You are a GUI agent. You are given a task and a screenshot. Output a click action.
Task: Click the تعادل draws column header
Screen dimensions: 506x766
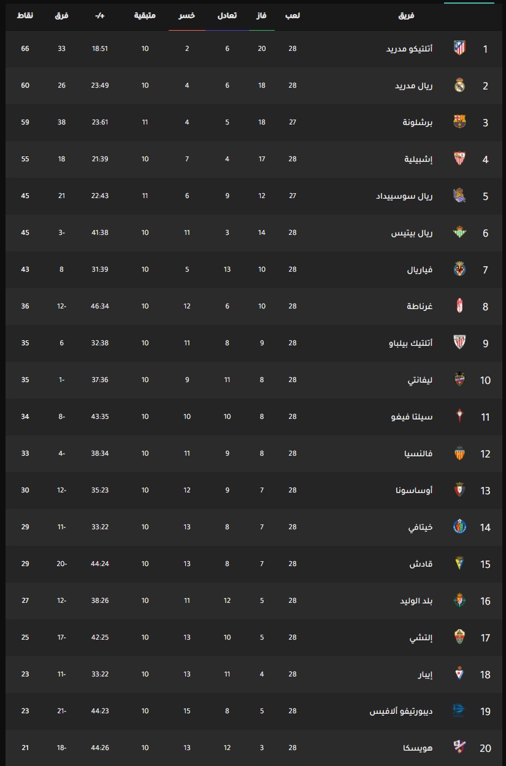[227, 15]
